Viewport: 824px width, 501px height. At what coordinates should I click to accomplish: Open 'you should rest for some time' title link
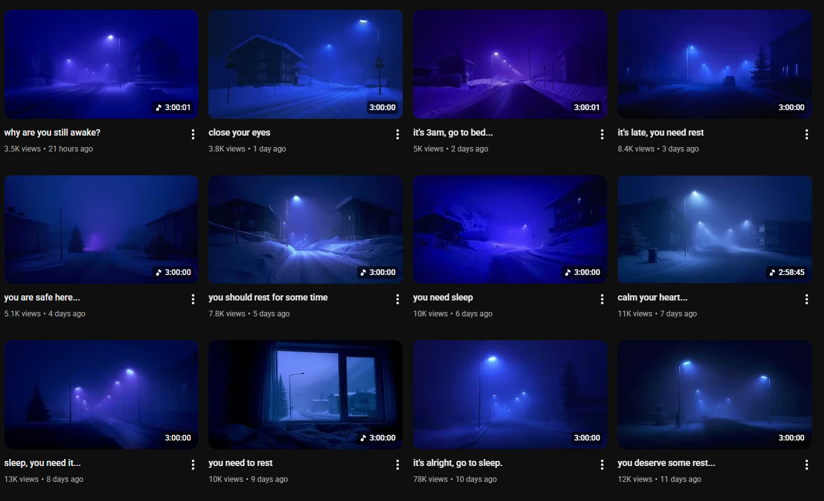268,297
